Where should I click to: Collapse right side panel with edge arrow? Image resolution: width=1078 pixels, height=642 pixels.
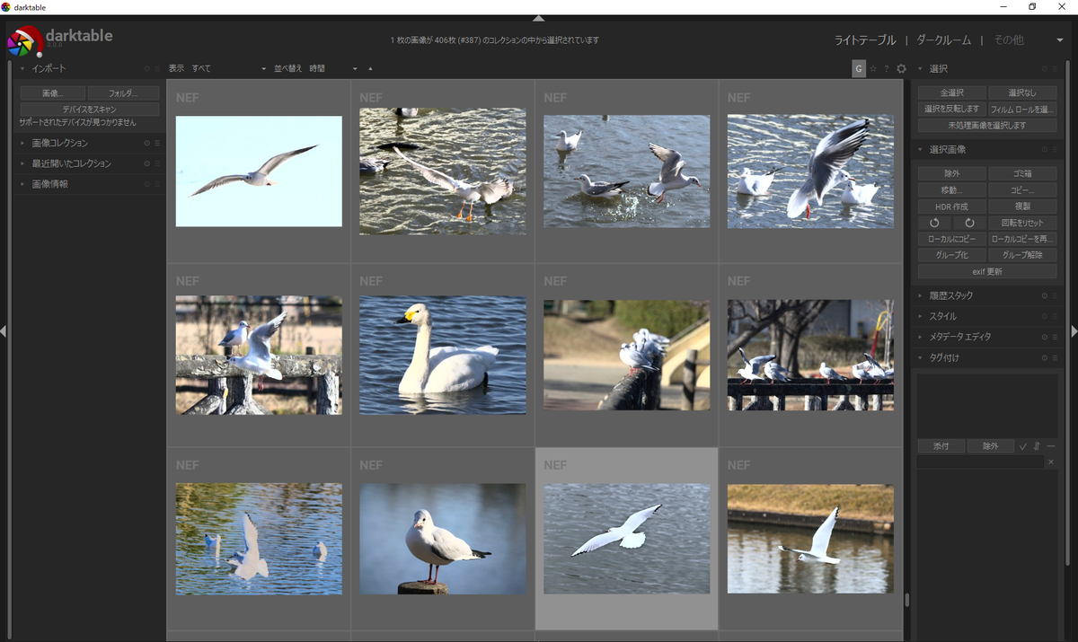[1074, 331]
